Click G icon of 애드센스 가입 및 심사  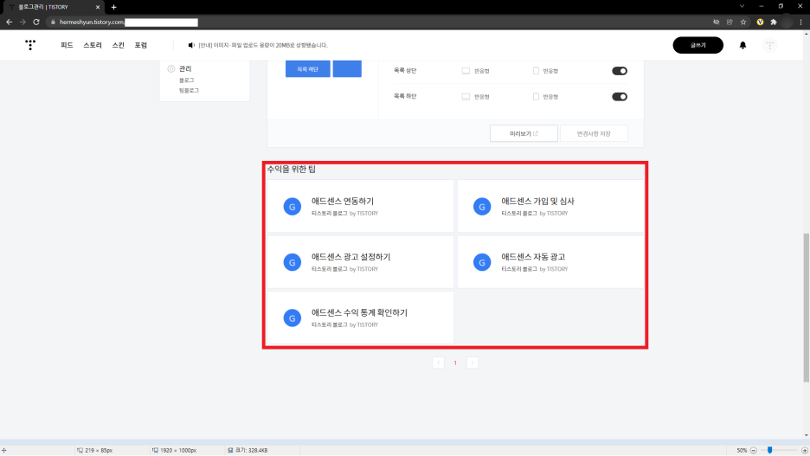tap(482, 206)
